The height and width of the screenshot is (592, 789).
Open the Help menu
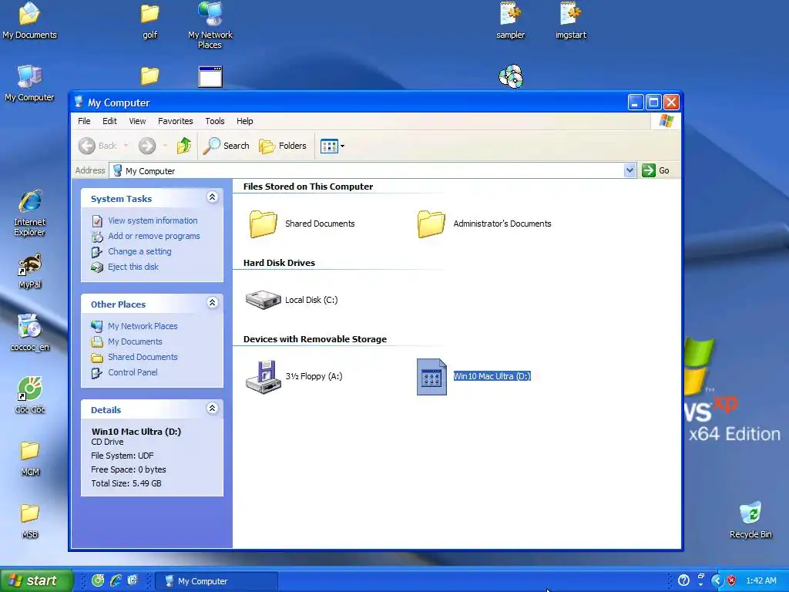244,121
